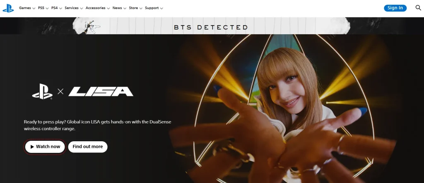
Task: Expand the Games dropdown chevron
Action: (x=34, y=8)
